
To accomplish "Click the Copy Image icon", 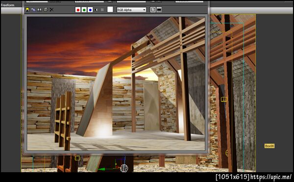I will click(x=33, y=10).
